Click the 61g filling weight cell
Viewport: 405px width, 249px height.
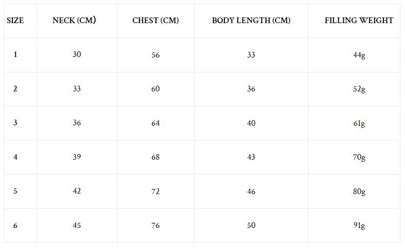point(359,123)
